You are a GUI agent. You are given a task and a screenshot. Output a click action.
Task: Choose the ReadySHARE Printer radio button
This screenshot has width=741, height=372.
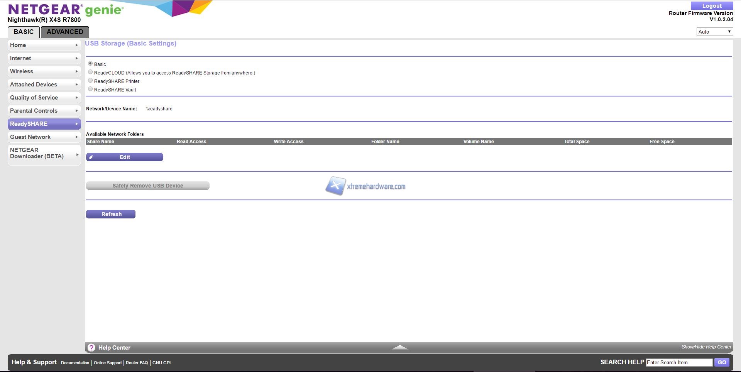[x=90, y=81]
